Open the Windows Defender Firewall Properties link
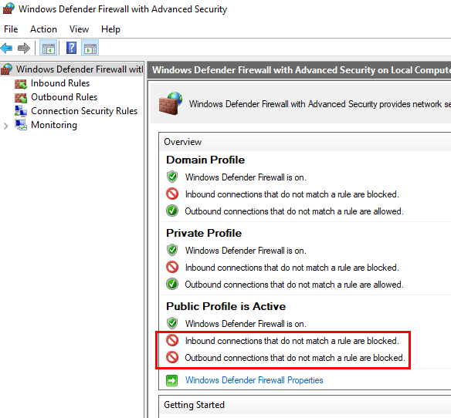 [x=254, y=380]
